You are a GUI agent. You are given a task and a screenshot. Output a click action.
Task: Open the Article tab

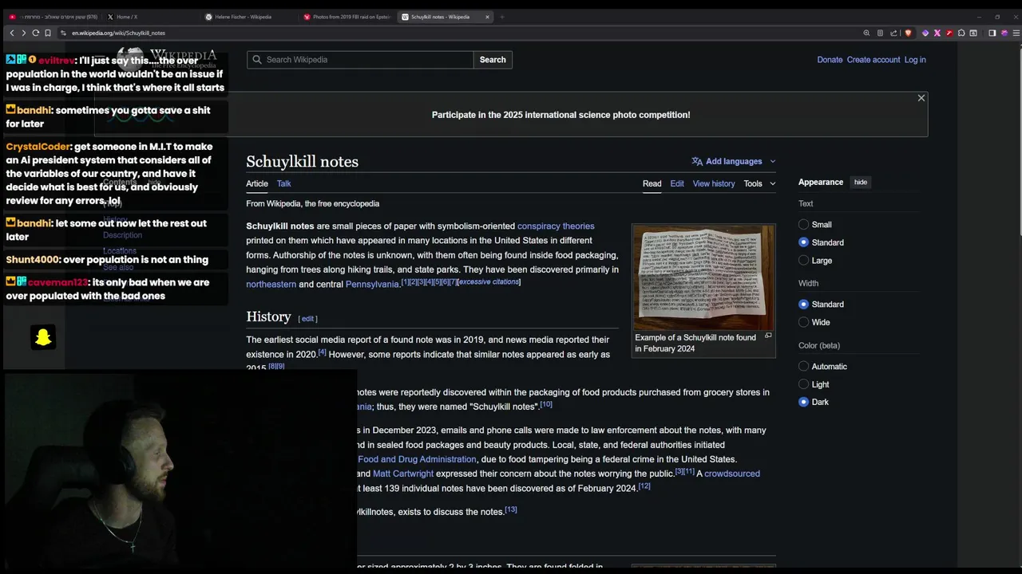pyautogui.click(x=257, y=183)
